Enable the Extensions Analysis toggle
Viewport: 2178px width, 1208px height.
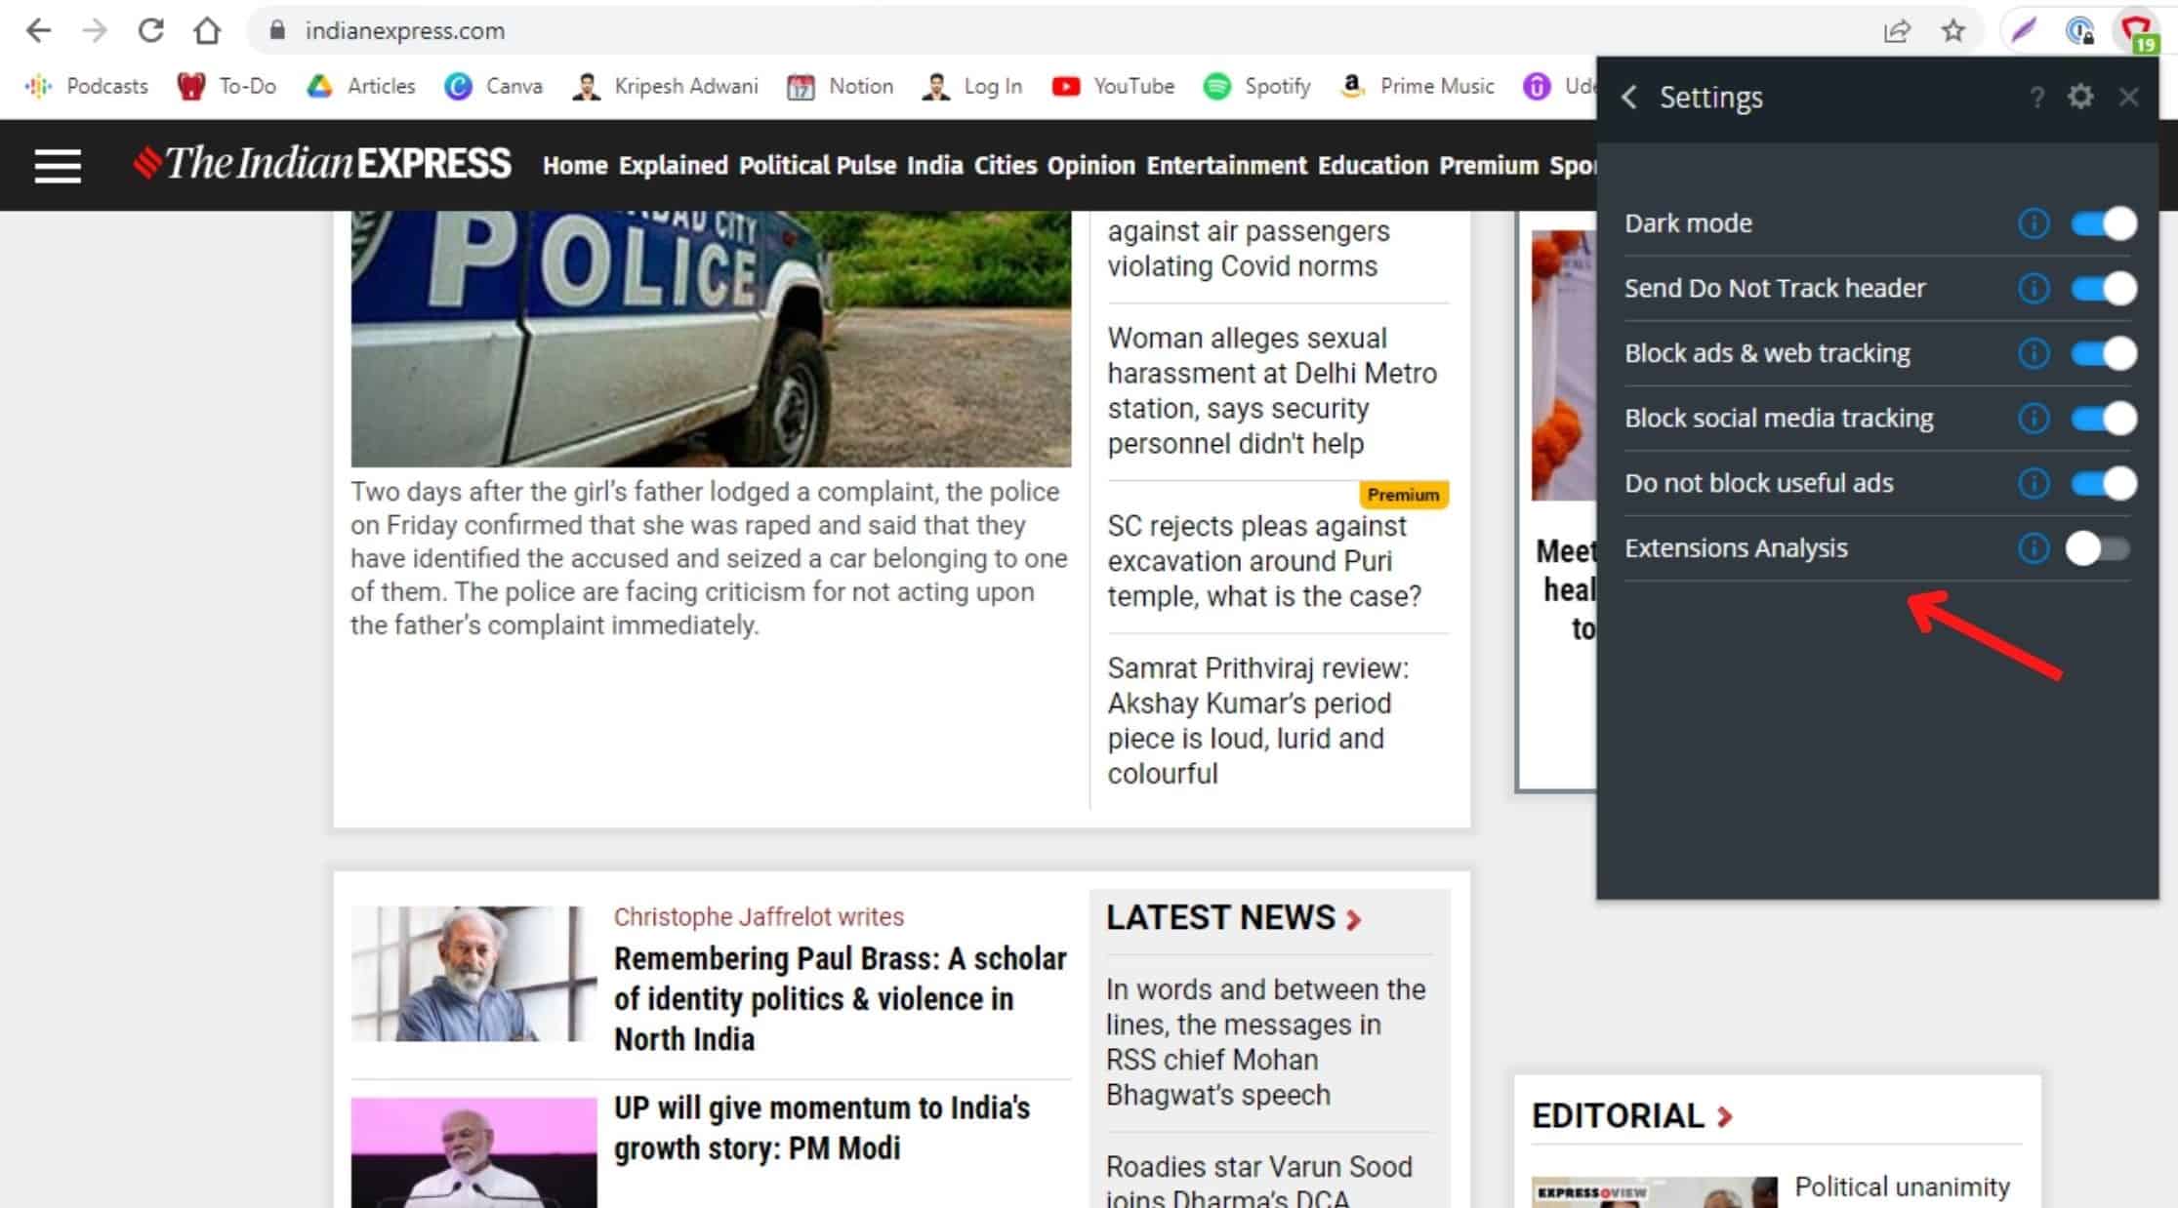tap(2097, 548)
